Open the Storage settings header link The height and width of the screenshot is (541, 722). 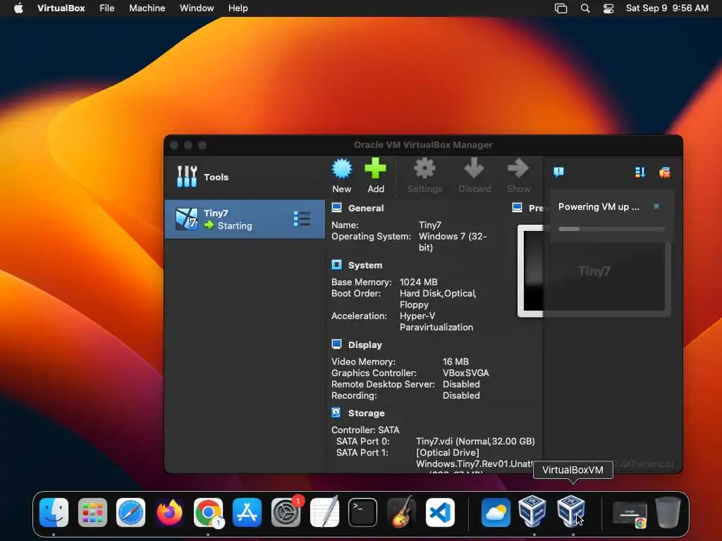[x=367, y=413]
